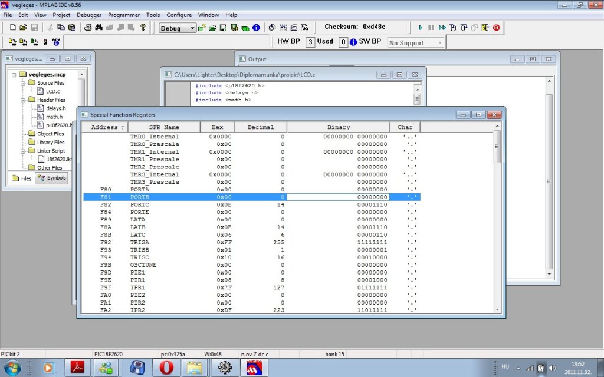Open the Configure menu

click(179, 15)
